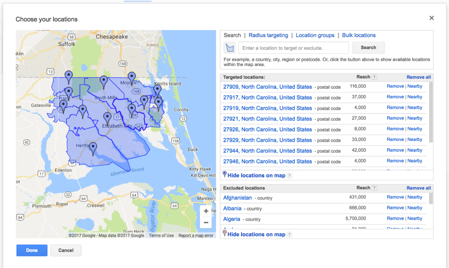
Task: Show locations nearby Albania
Action: pos(414,208)
